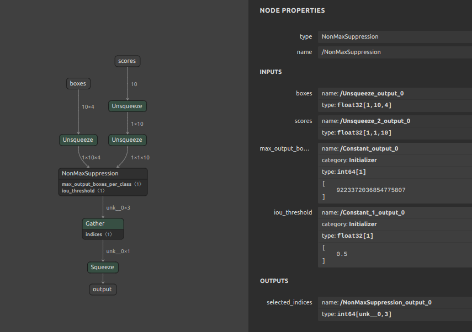The height and width of the screenshot is (332, 472).
Task: Select the Gather node
Action: tap(103, 224)
